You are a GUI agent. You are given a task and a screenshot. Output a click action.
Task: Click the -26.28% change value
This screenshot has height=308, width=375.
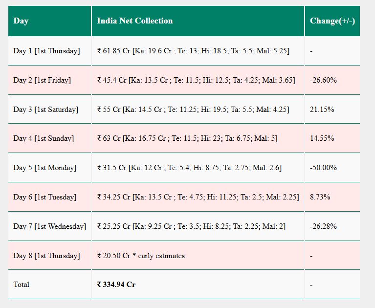coord(323,226)
